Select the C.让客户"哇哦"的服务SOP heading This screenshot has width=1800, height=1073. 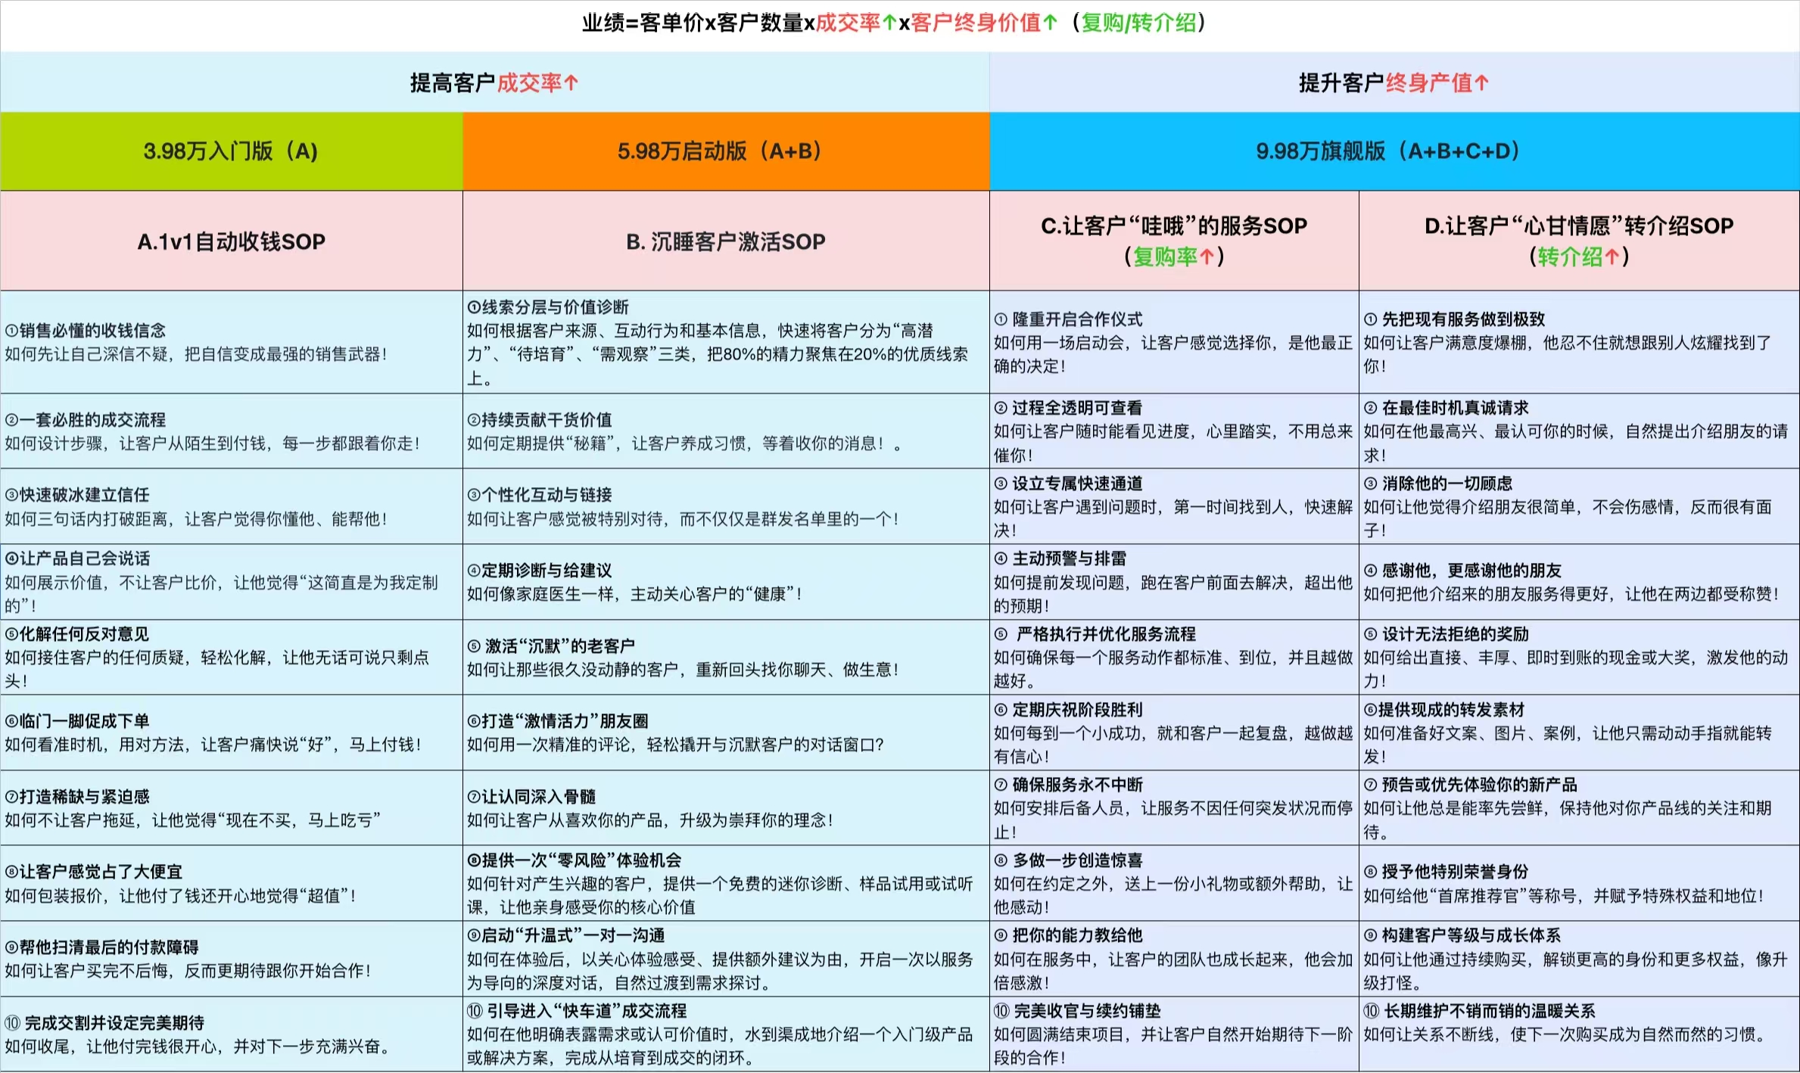(1173, 226)
